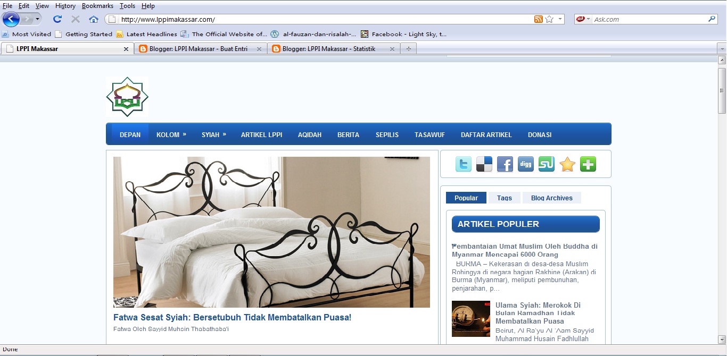Image resolution: width=727 pixels, height=356 pixels.
Task: Click the URL address field
Action: pyautogui.click(x=326, y=19)
